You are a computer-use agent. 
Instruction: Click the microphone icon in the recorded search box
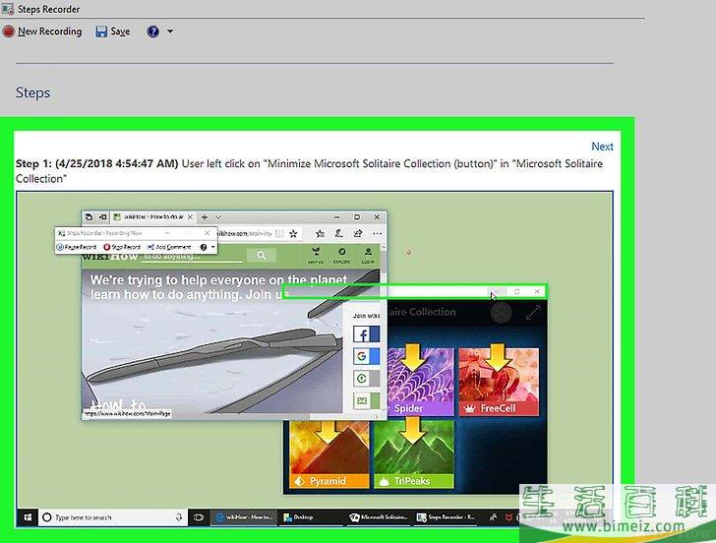tap(179, 517)
